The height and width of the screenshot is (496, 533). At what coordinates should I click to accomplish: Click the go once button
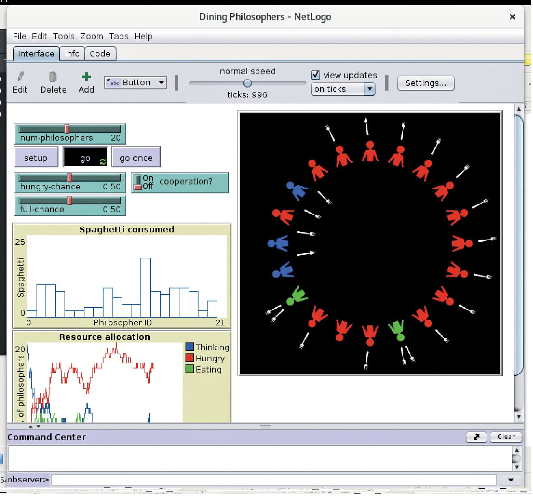pyautogui.click(x=136, y=158)
